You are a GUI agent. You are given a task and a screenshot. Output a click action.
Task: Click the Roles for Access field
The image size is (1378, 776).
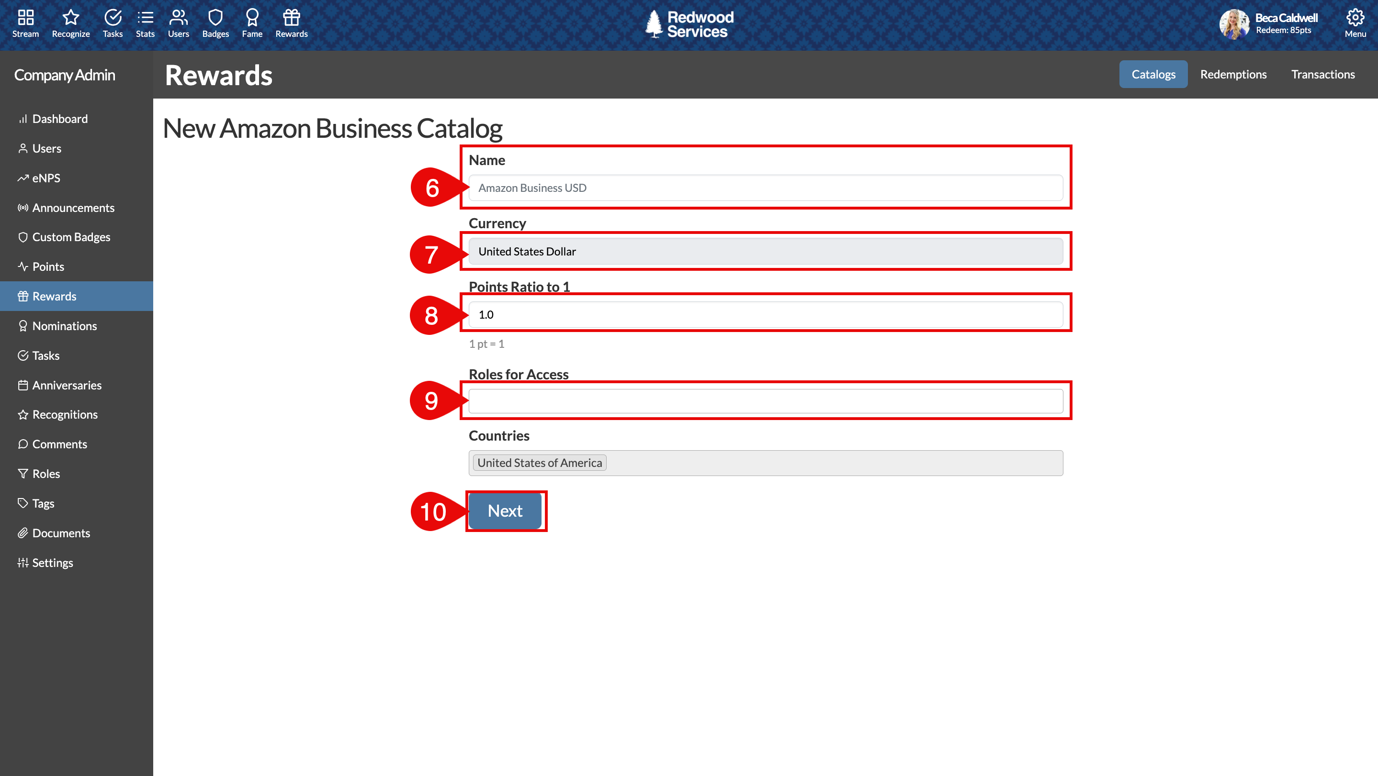click(x=766, y=401)
